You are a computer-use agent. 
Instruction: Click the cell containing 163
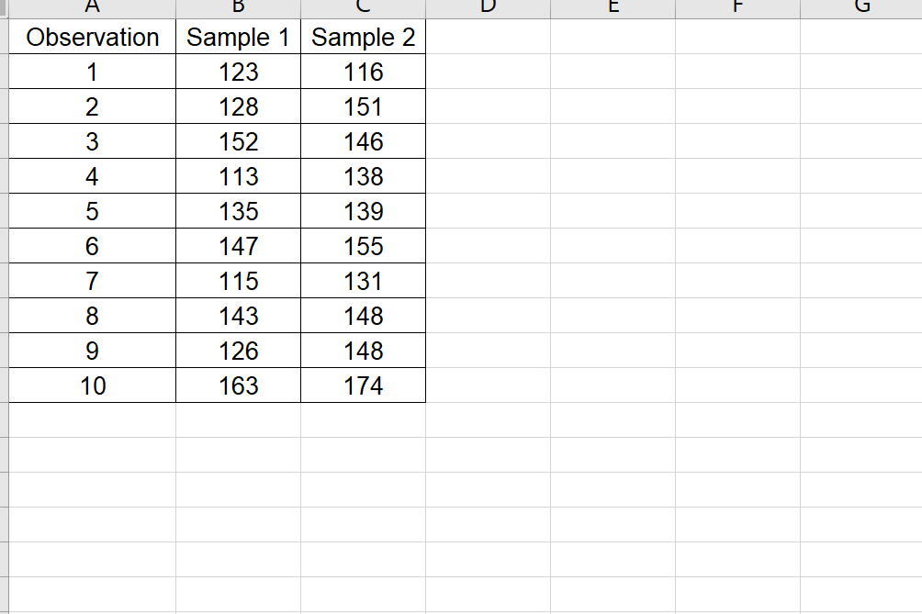pyautogui.click(x=237, y=385)
